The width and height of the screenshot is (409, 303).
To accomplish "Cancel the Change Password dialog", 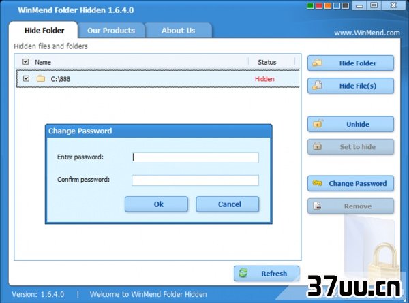I will tap(228, 204).
